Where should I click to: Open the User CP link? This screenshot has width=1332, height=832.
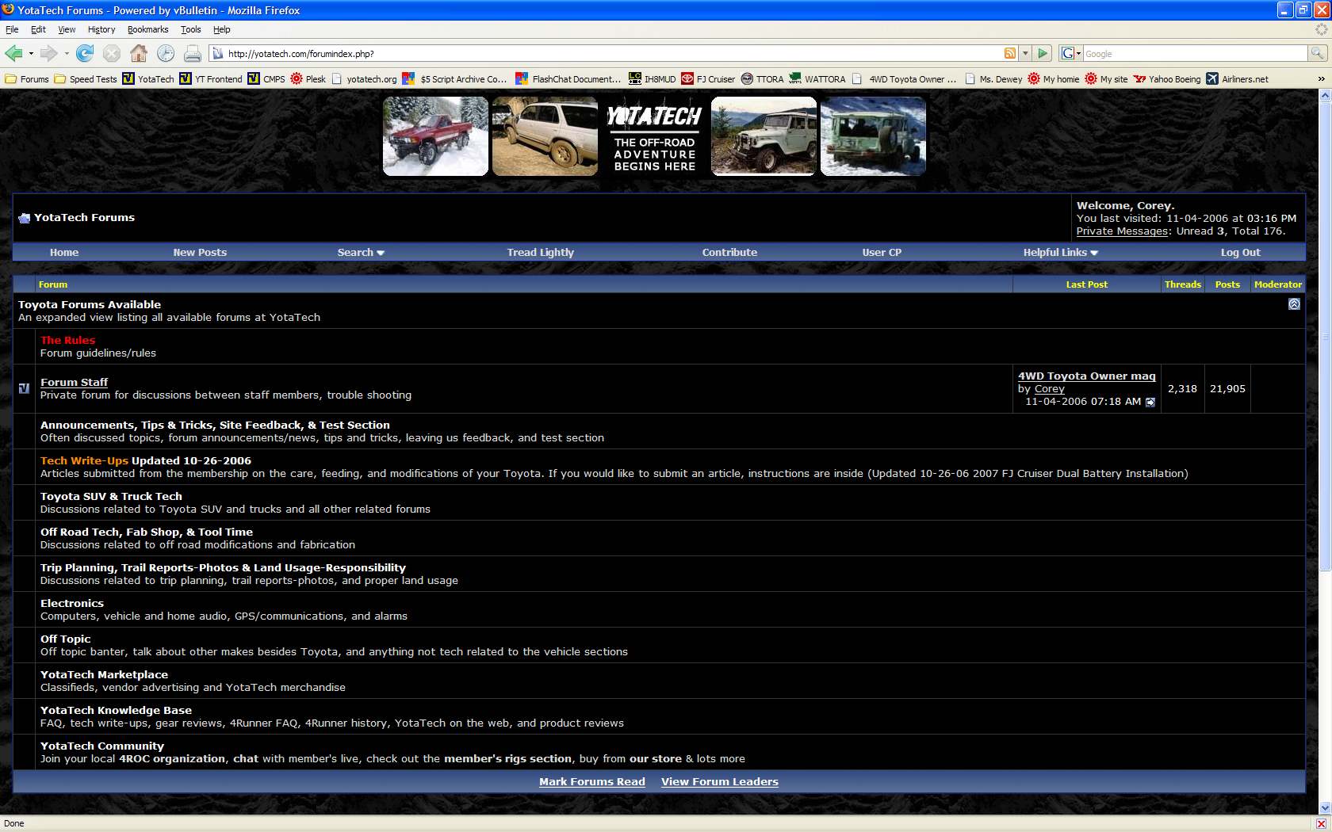click(x=882, y=252)
